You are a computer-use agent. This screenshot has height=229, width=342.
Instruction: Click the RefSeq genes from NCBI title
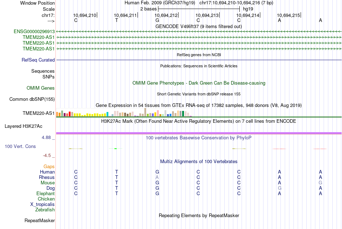[x=199, y=55]
